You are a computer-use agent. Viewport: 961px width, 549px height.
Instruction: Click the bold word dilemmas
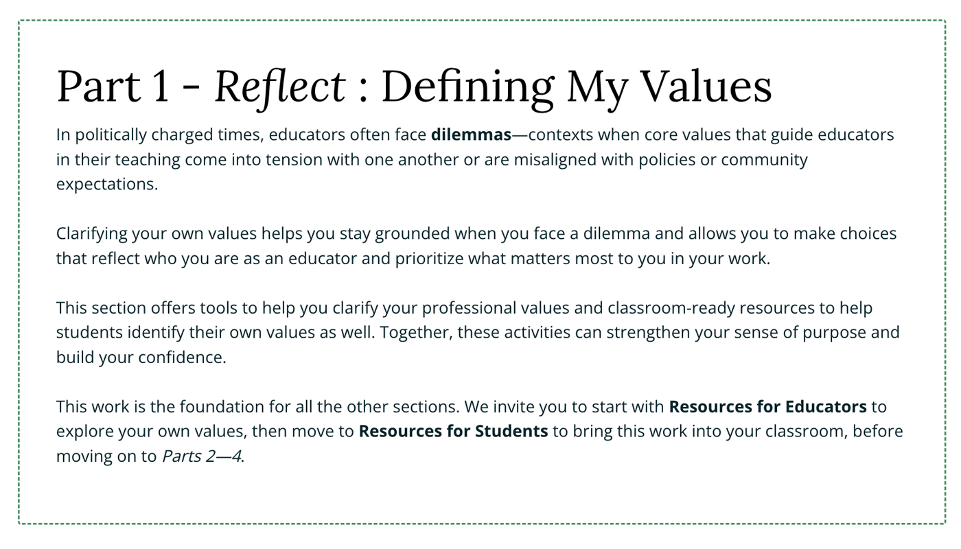(x=471, y=135)
